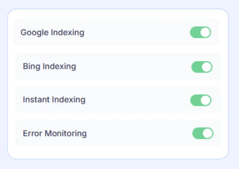Image resolution: width=239 pixels, height=169 pixels.
Task: Click the Google Indexing row
Action: pyautogui.click(x=117, y=32)
